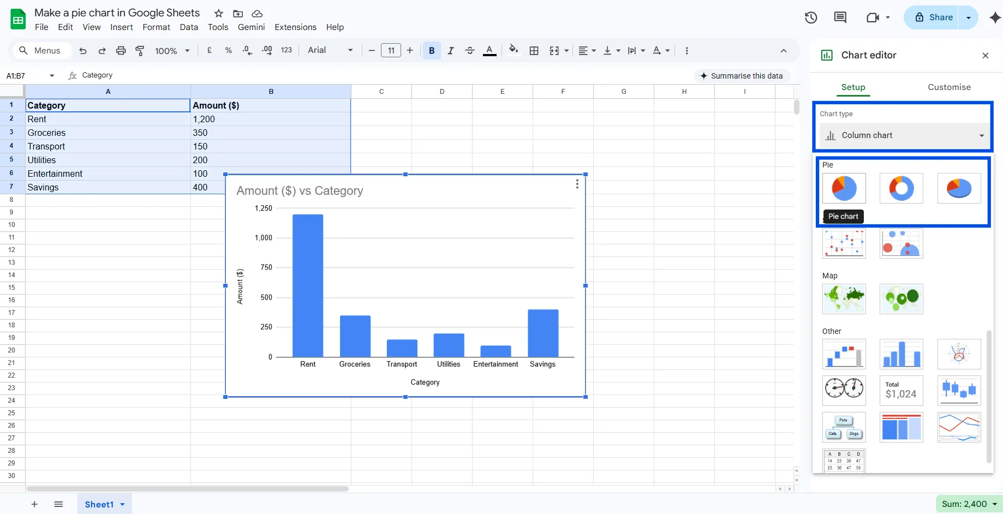
Task: Click the Share button
Action: point(934,17)
